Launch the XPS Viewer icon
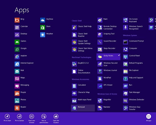 click(100, 86)
